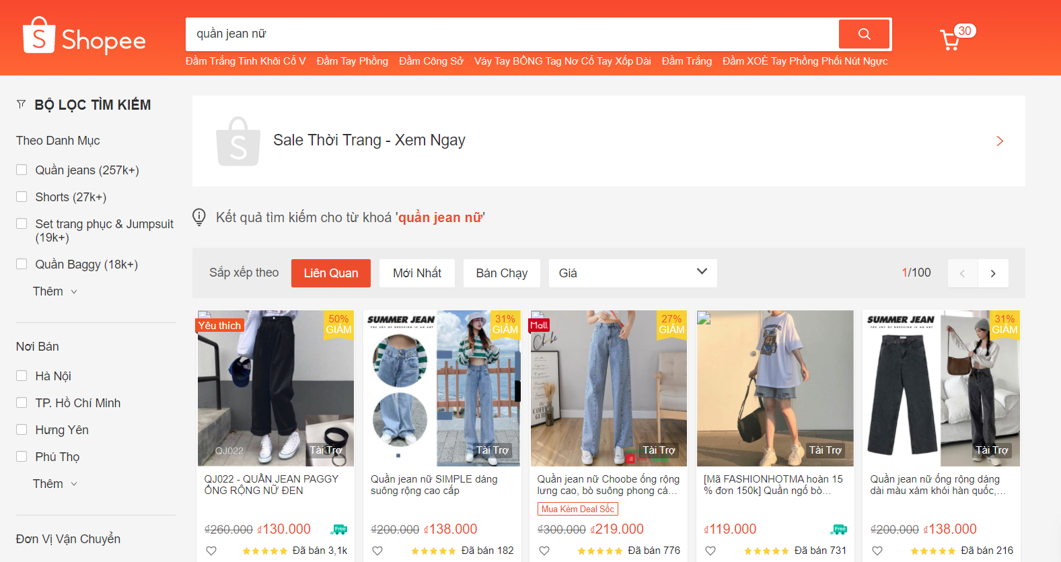Image resolution: width=1061 pixels, height=562 pixels.
Task: Go to next results page arrow
Action: [x=993, y=273]
